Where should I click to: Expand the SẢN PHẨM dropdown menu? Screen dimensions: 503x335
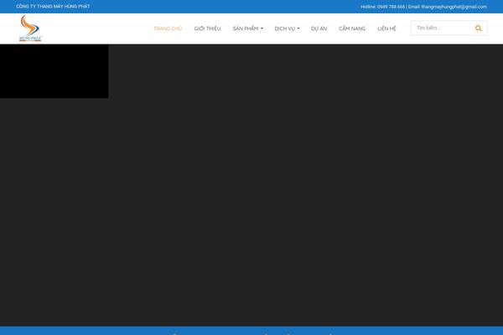[x=247, y=28]
